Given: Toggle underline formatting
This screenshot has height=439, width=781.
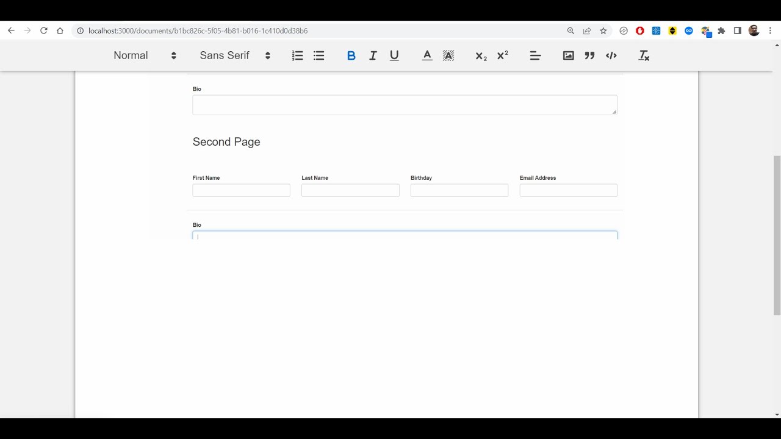Looking at the screenshot, I should pos(394,55).
